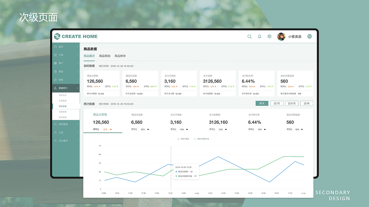This screenshot has width=369, height=207.
Task: Click realtime 商品浏览数 card value 6,560
Action: click(131, 81)
